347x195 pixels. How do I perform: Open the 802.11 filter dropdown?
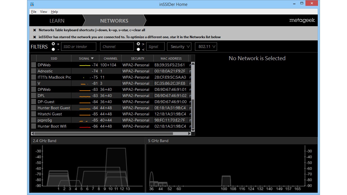click(206, 47)
